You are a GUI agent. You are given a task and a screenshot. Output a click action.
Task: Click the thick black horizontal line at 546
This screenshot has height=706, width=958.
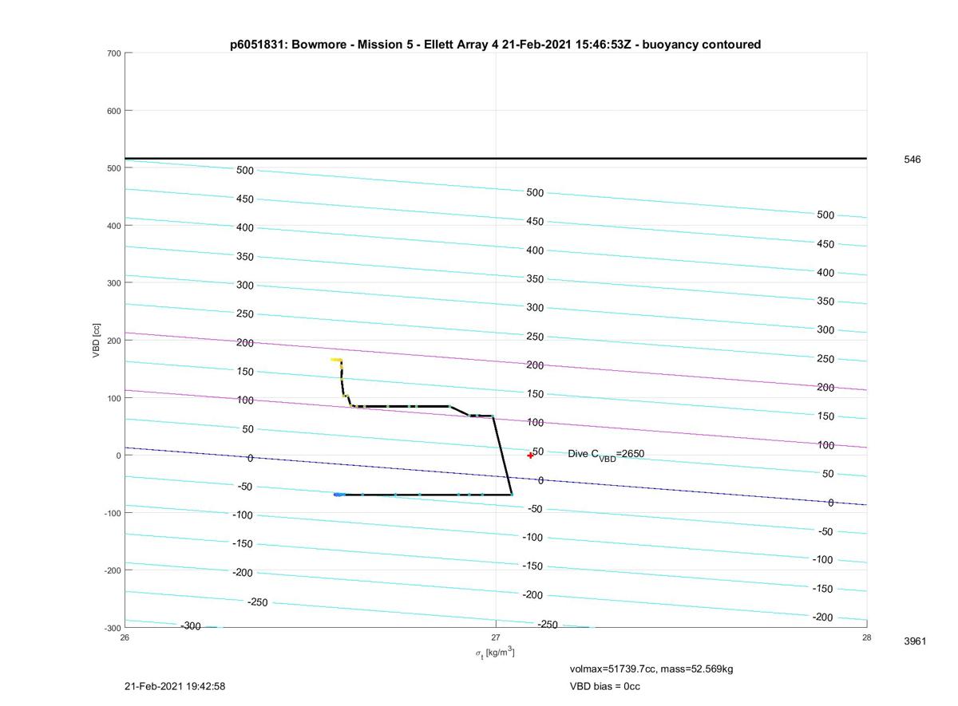pos(495,158)
